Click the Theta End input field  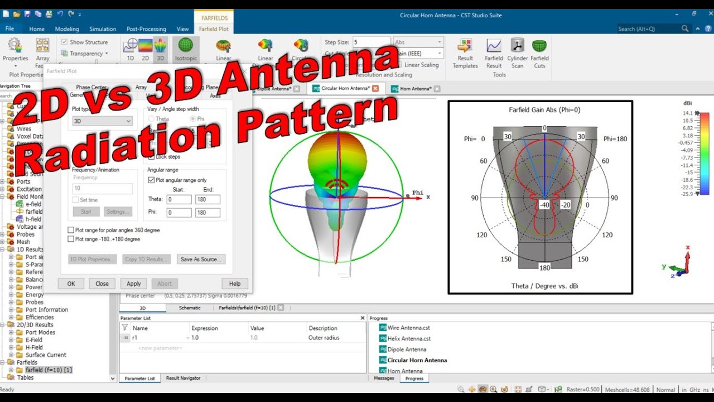[208, 199]
